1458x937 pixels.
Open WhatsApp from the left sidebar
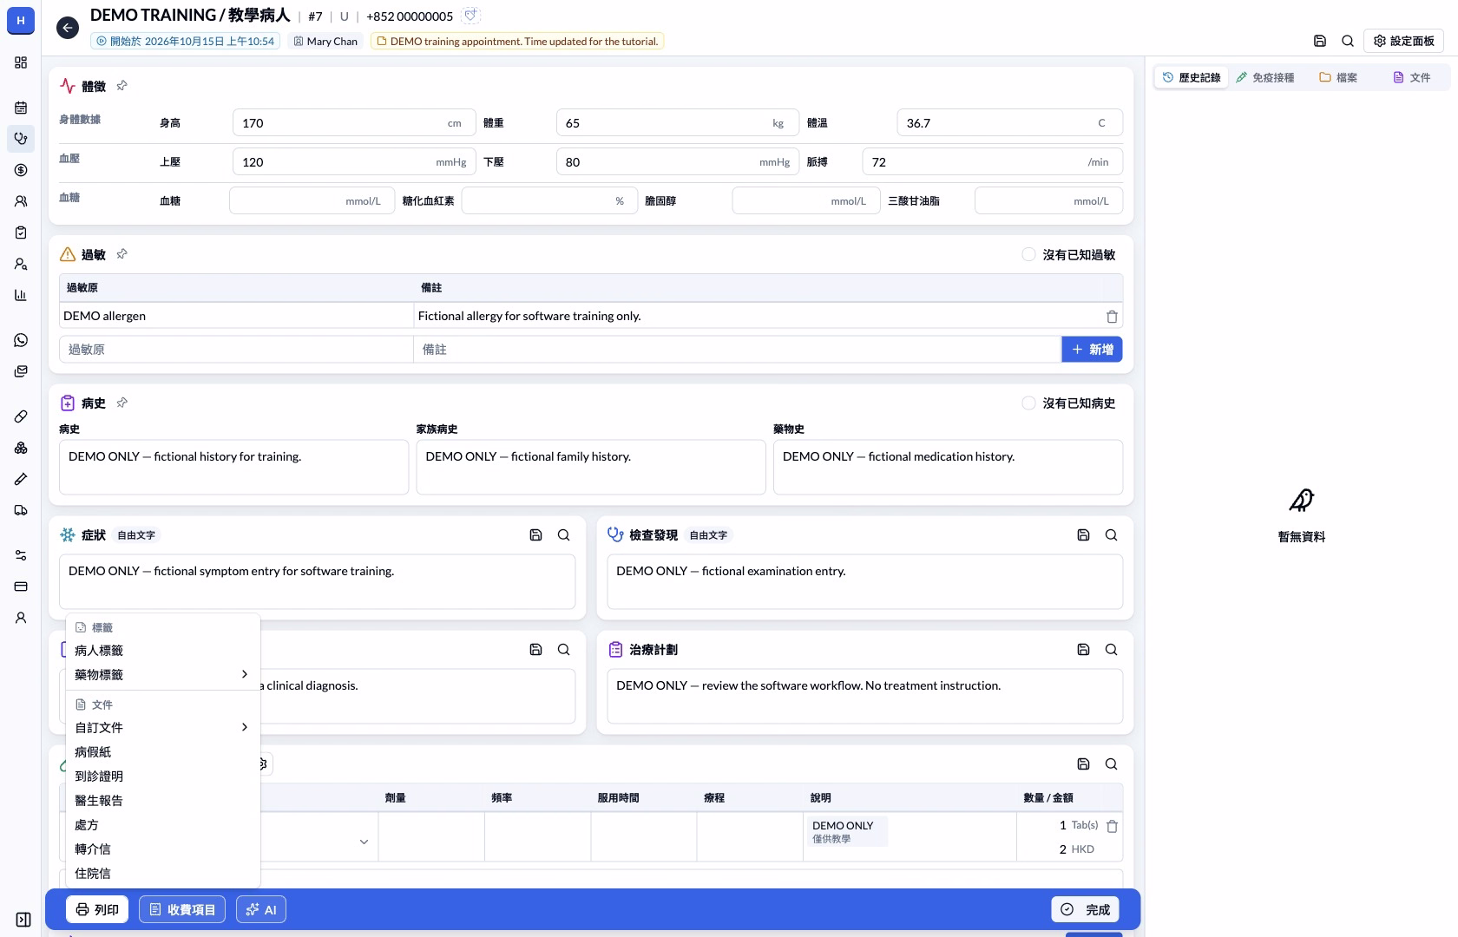point(21,340)
